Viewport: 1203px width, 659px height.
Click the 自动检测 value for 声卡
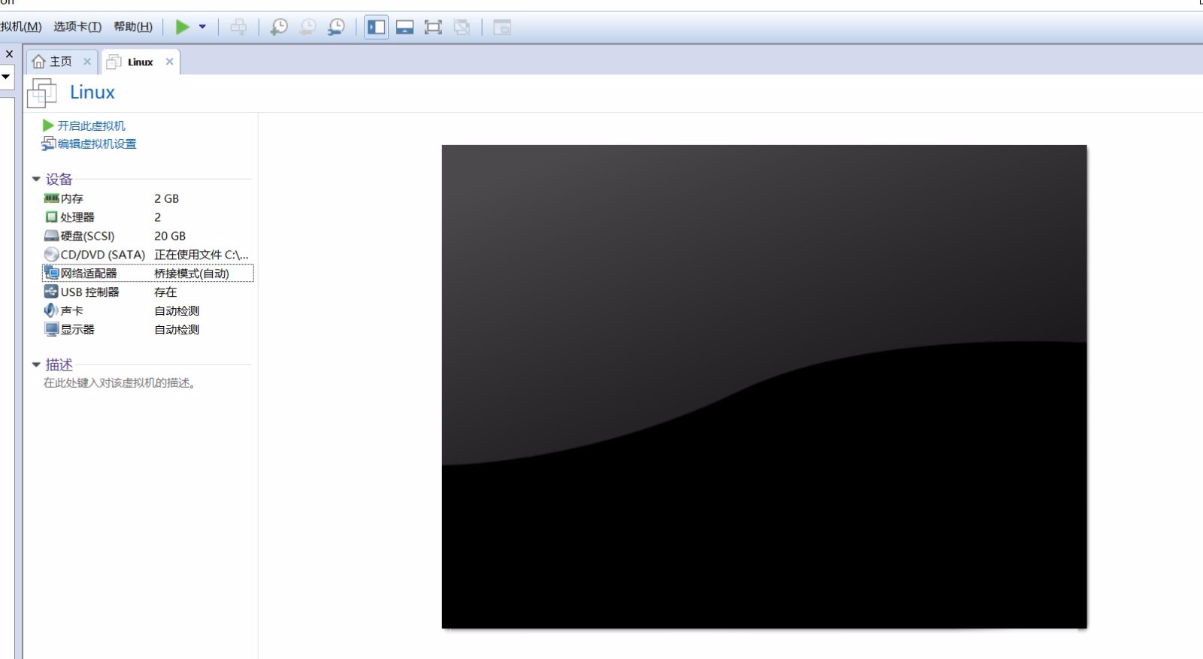coord(177,310)
